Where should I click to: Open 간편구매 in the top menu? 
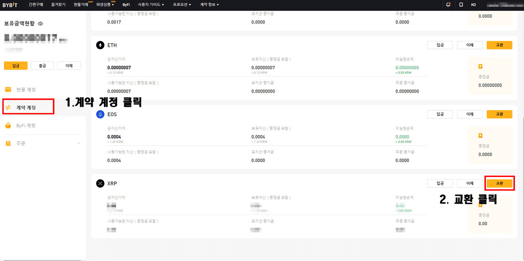(x=36, y=5)
